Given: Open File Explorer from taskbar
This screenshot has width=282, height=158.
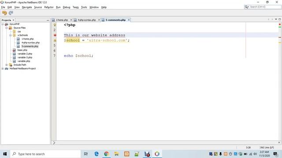Looking at the screenshot, I should [x=116, y=154].
